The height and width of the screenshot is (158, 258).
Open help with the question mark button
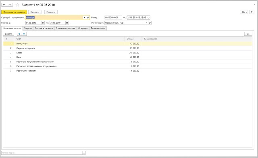coord(252,12)
